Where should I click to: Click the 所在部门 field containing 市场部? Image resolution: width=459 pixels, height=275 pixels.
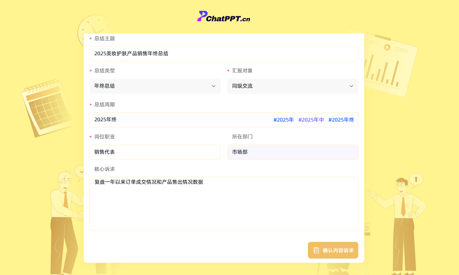[x=292, y=152]
